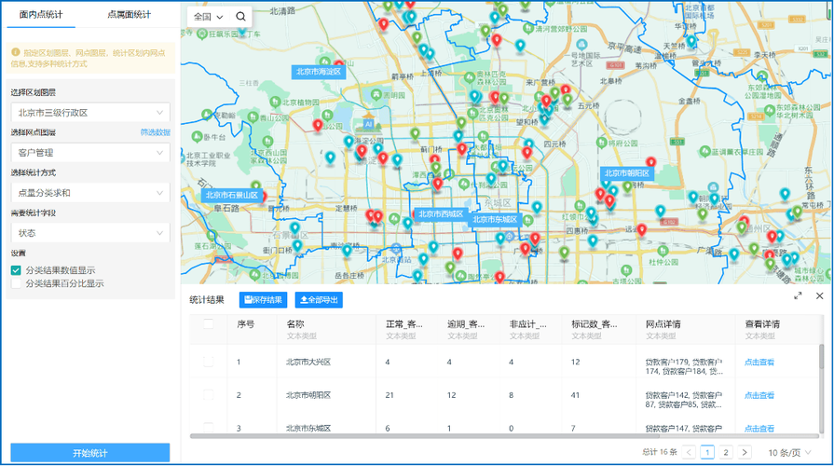The height and width of the screenshot is (466, 834).
Task: Open the 状态 statistics field dropdown
Action: click(90, 233)
